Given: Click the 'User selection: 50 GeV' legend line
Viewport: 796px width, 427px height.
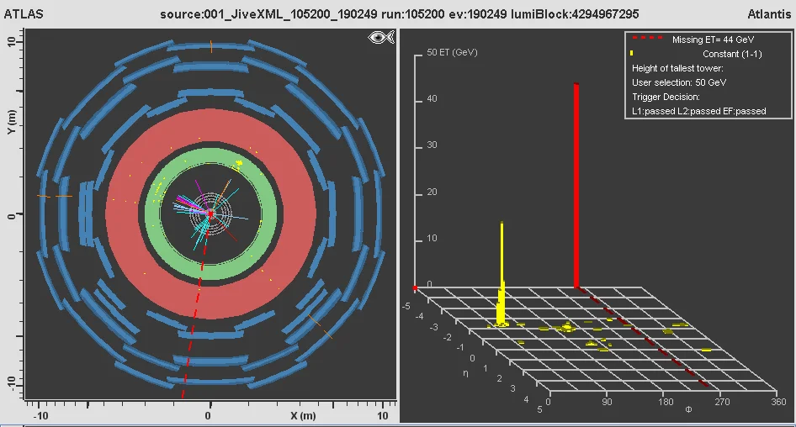Looking at the screenshot, I should coord(679,82).
